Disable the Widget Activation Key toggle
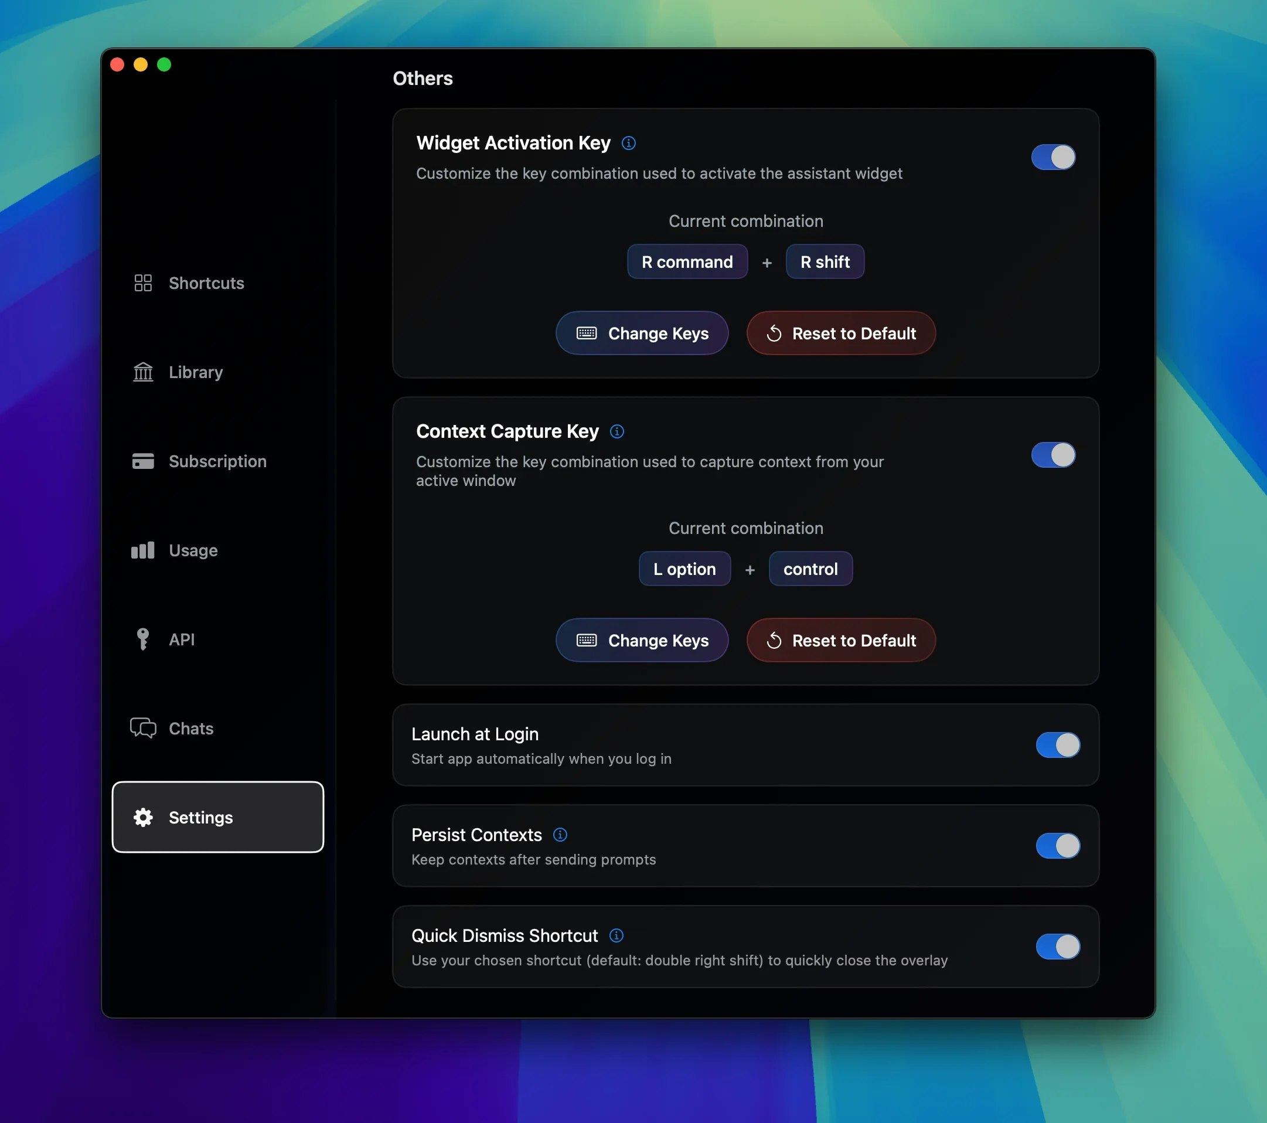The height and width of the screenshot is (1123, 1267). pos(1053,158)
